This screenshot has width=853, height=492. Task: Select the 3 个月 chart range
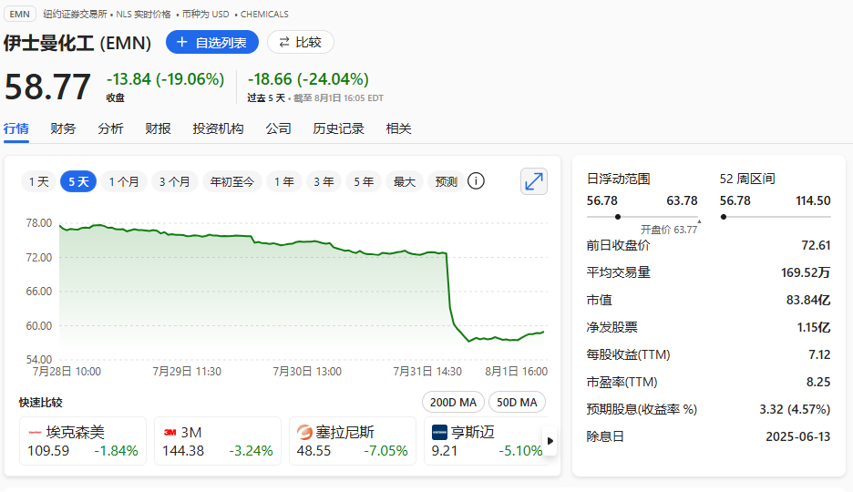[174, 181]
